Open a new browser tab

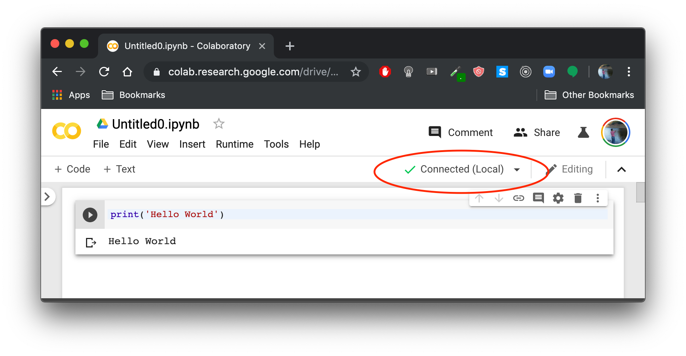tap(290, 46)
